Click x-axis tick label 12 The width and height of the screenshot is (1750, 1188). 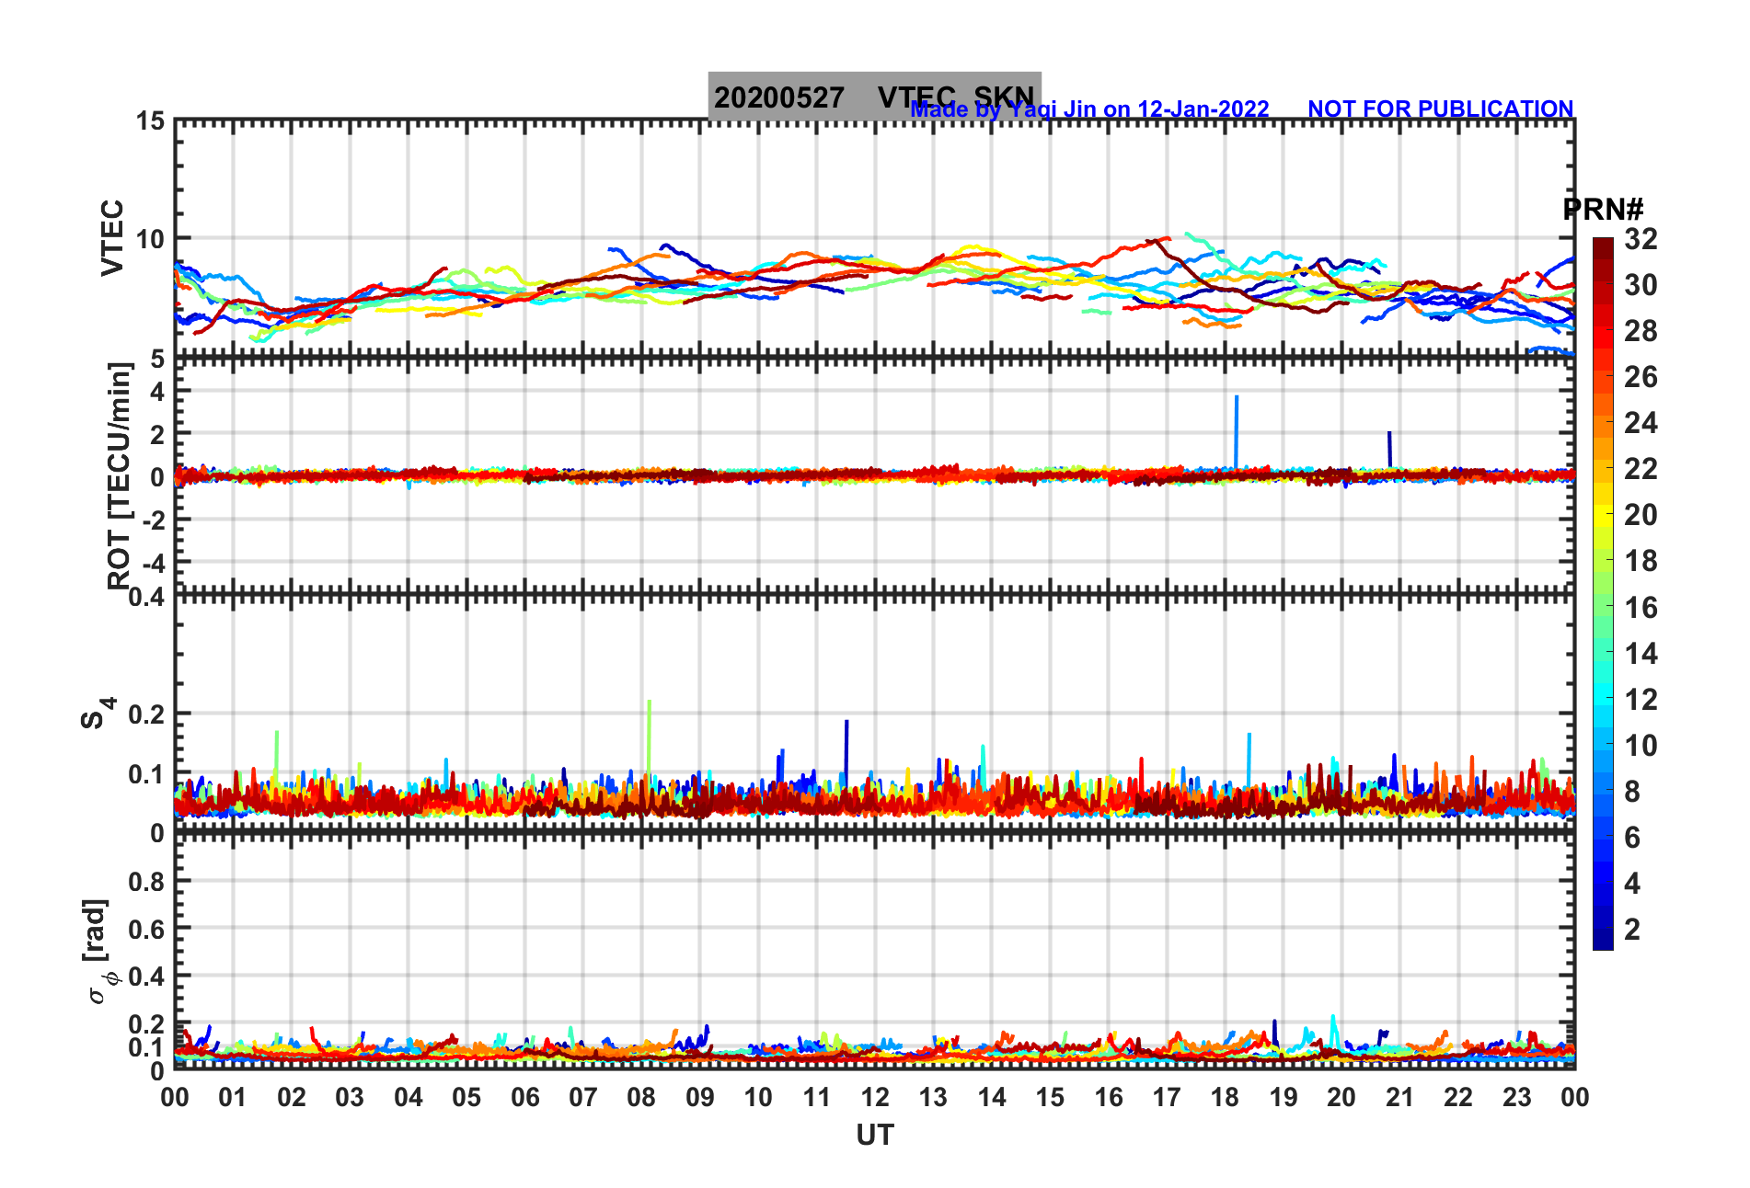(x=875, y=1097)
